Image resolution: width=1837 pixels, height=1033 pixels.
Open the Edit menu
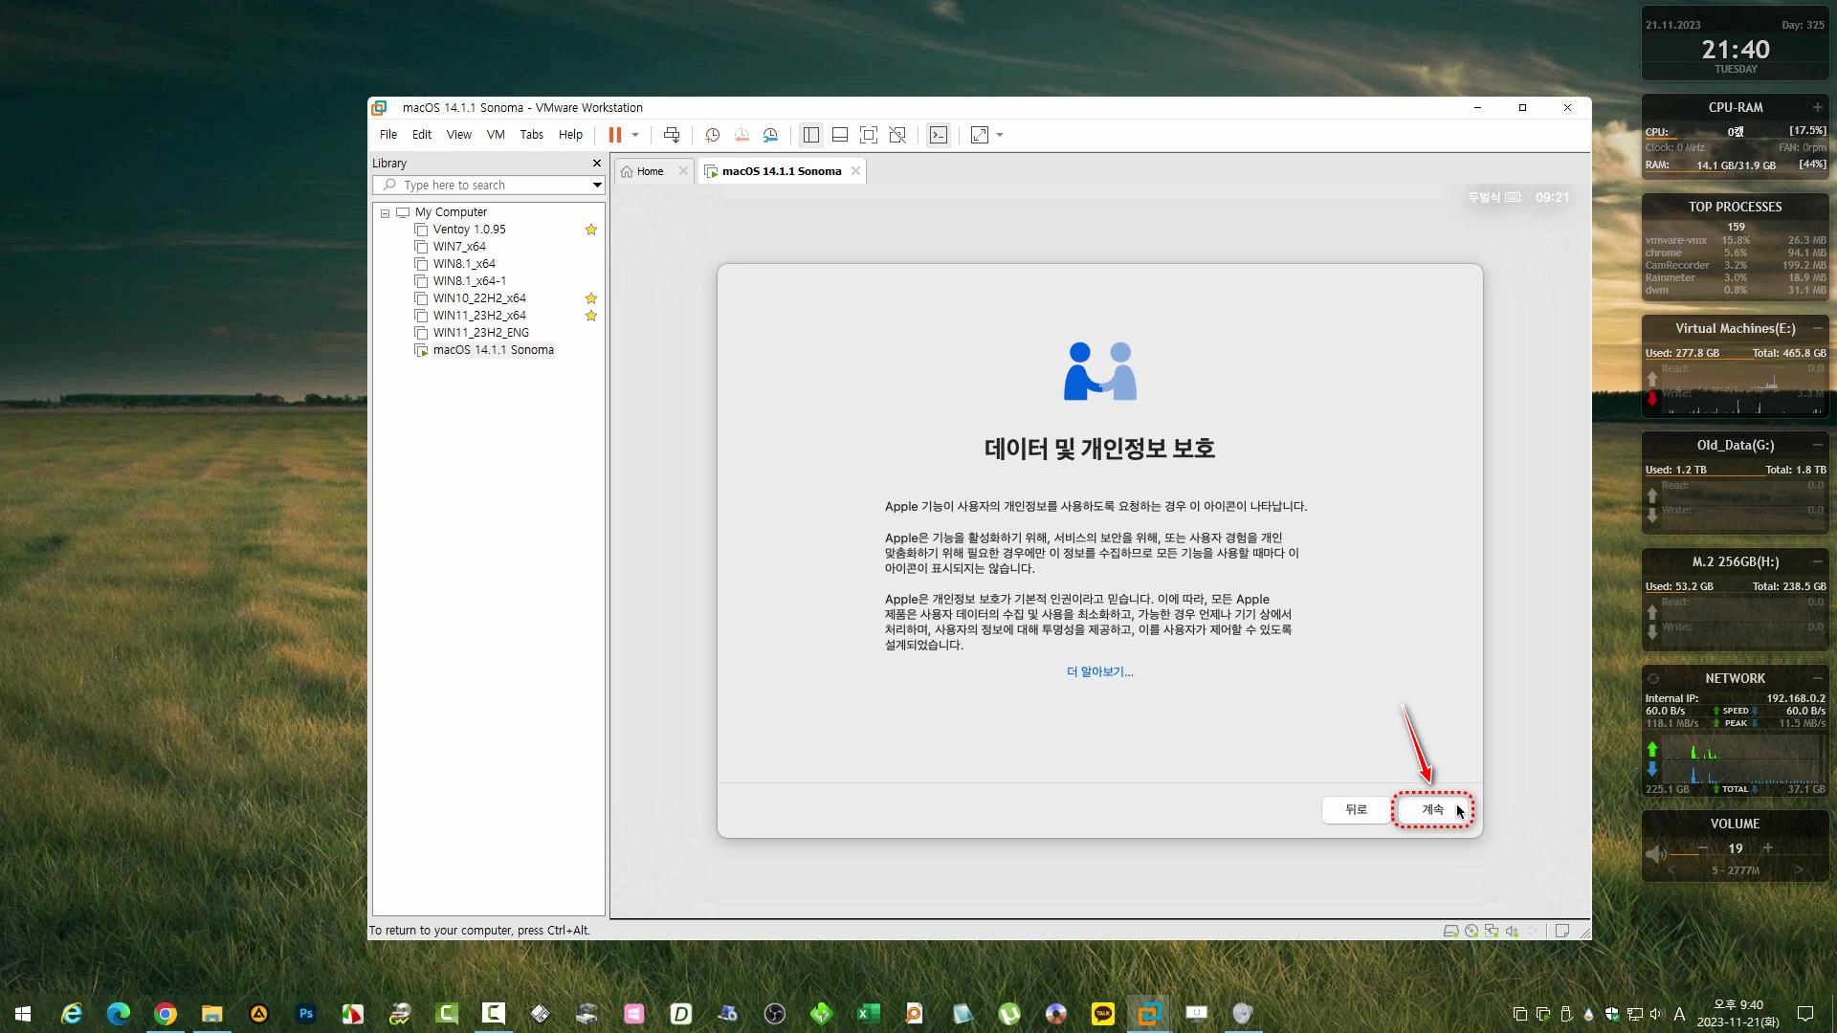click(x=422, y=135)
